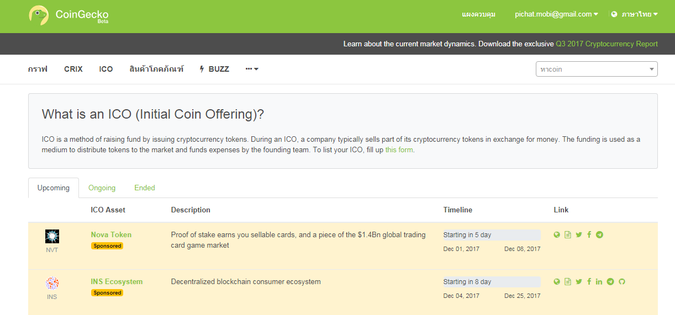Open the Q3 2017 Cryptocurrency Report link
Viewport: 675px width, 315px height.
pyautogui.click(x=607, y=44)
